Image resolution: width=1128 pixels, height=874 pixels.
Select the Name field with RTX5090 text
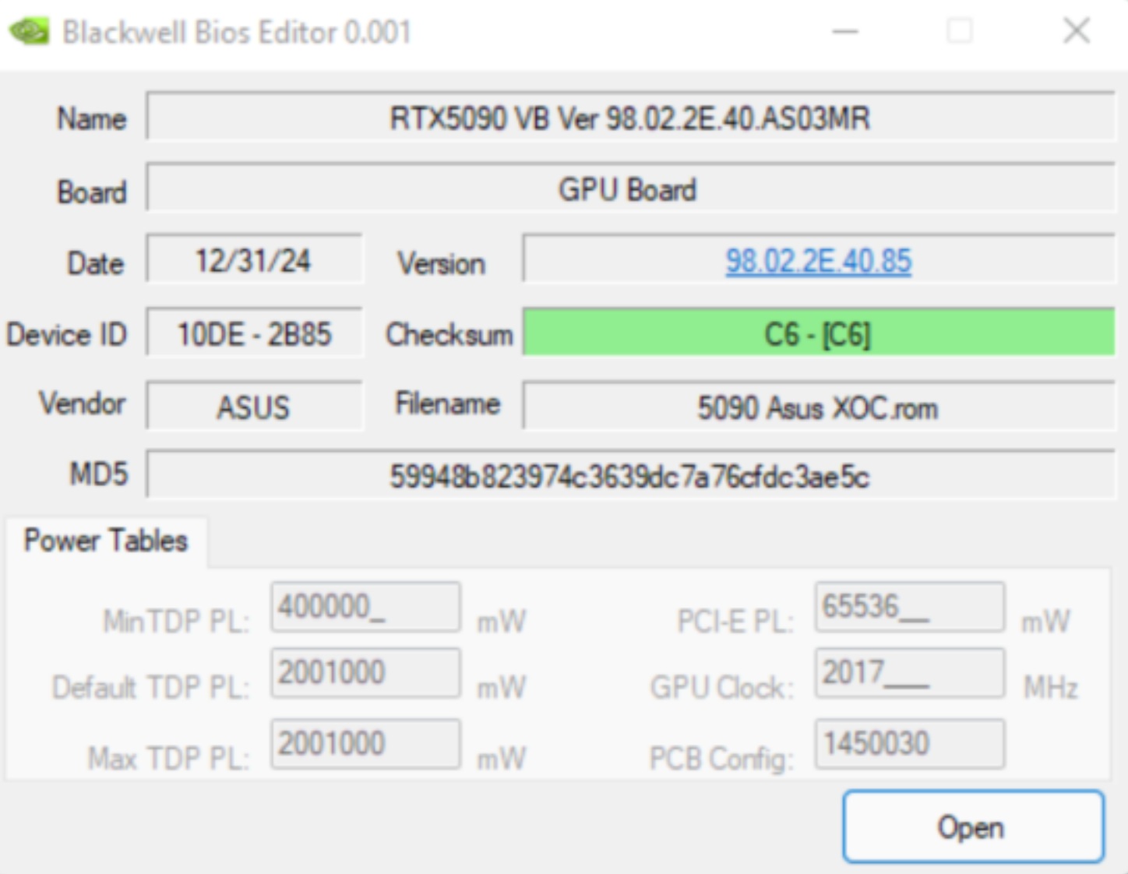click(630, 118)
